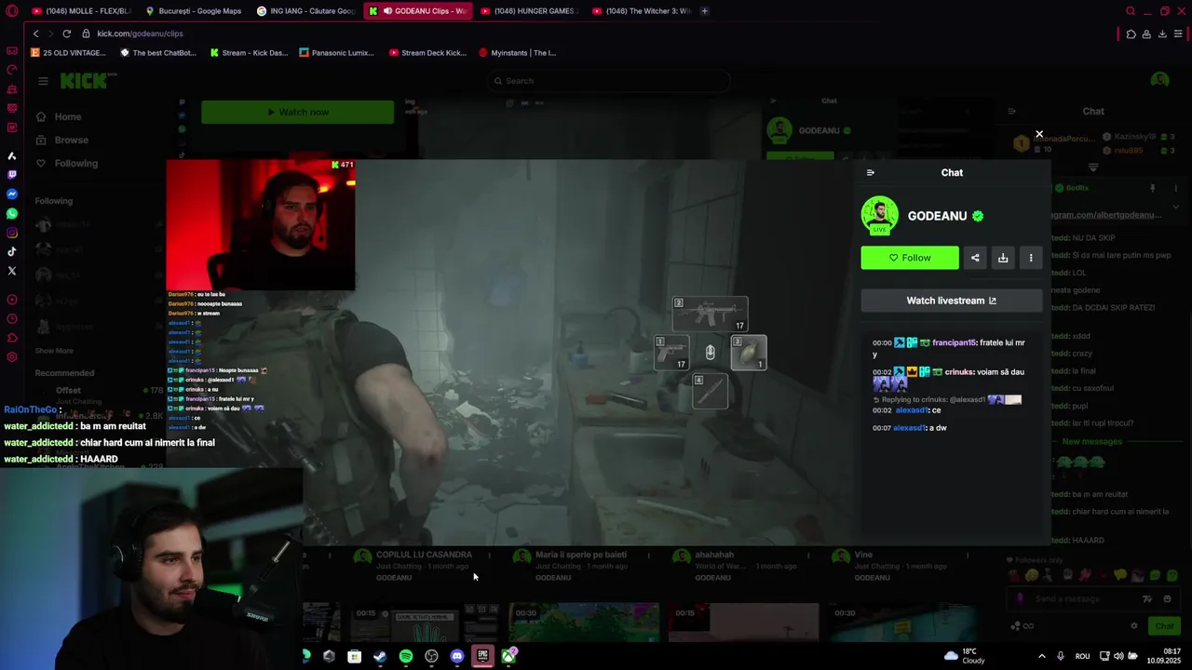Open Discord from taskbar
1192x670 pixels.
pyautogui.click(x=457, y=656)
